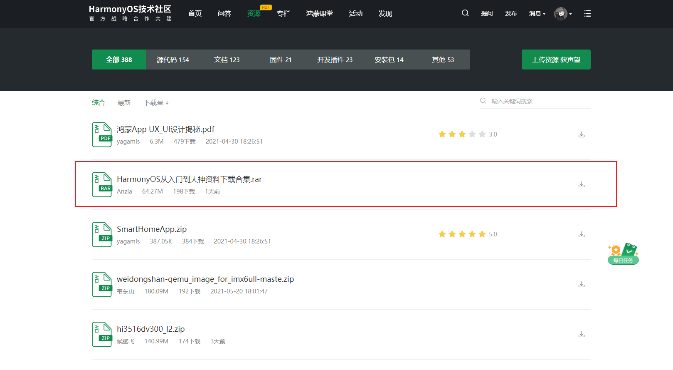Viewport: 673px width, 370px height.
Task: Click the search magnifier icon in header
Action: tap(465, 13)
